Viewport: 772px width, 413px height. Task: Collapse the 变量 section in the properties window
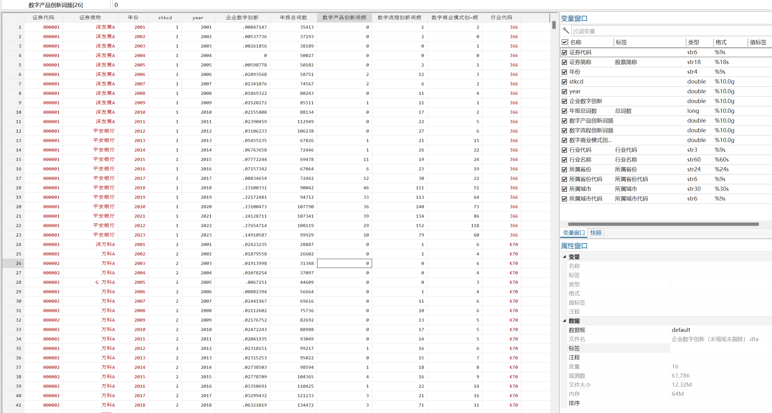(x=564, y=257)
